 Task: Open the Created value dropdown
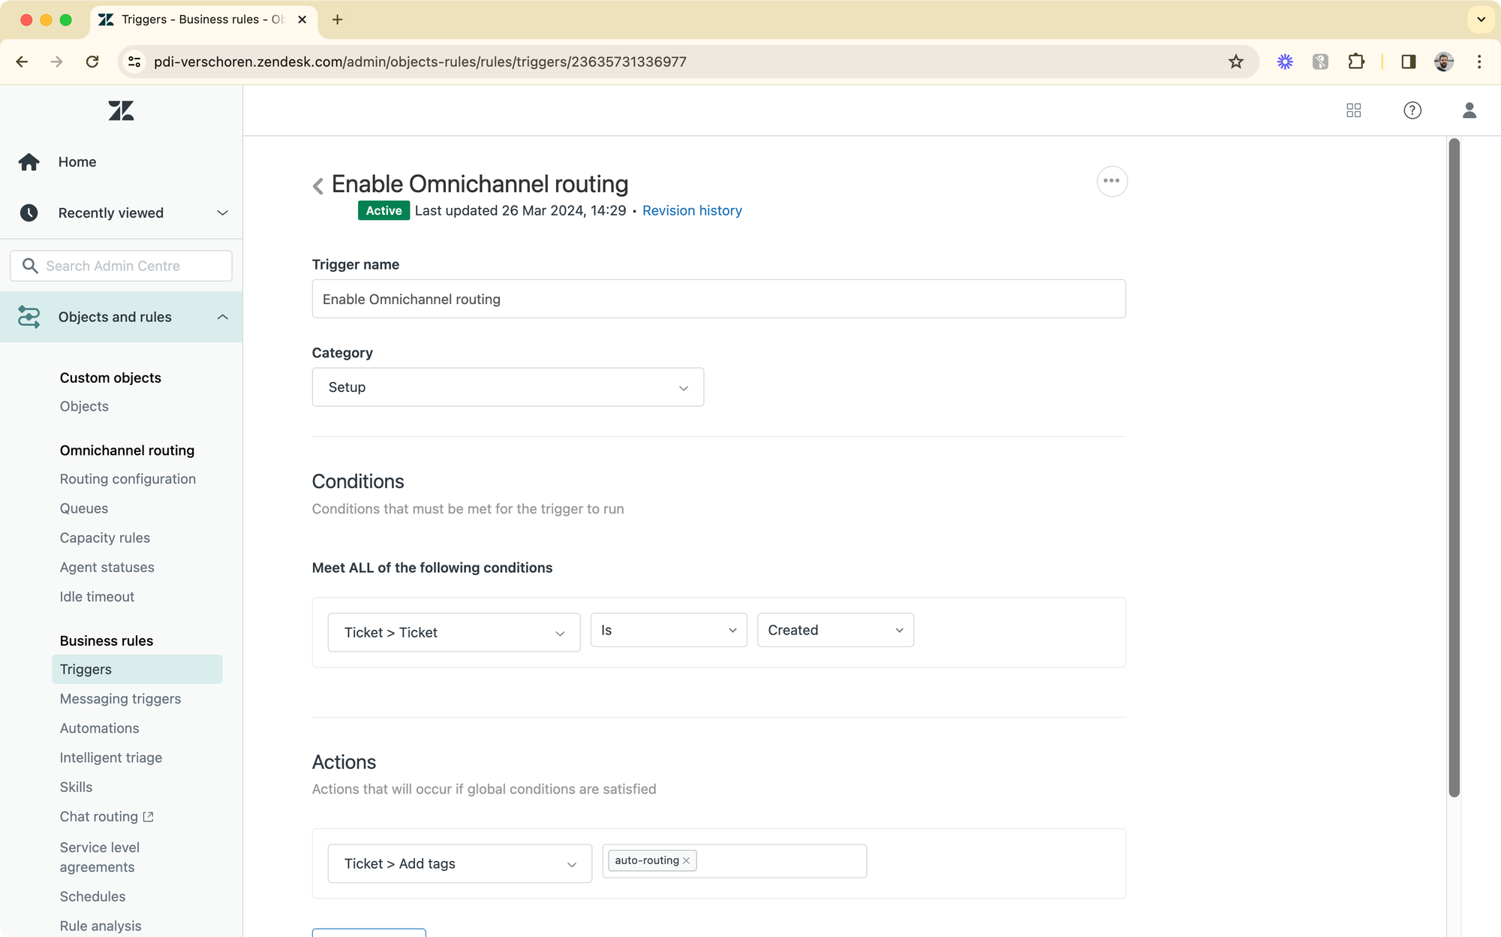click(835, 630)
